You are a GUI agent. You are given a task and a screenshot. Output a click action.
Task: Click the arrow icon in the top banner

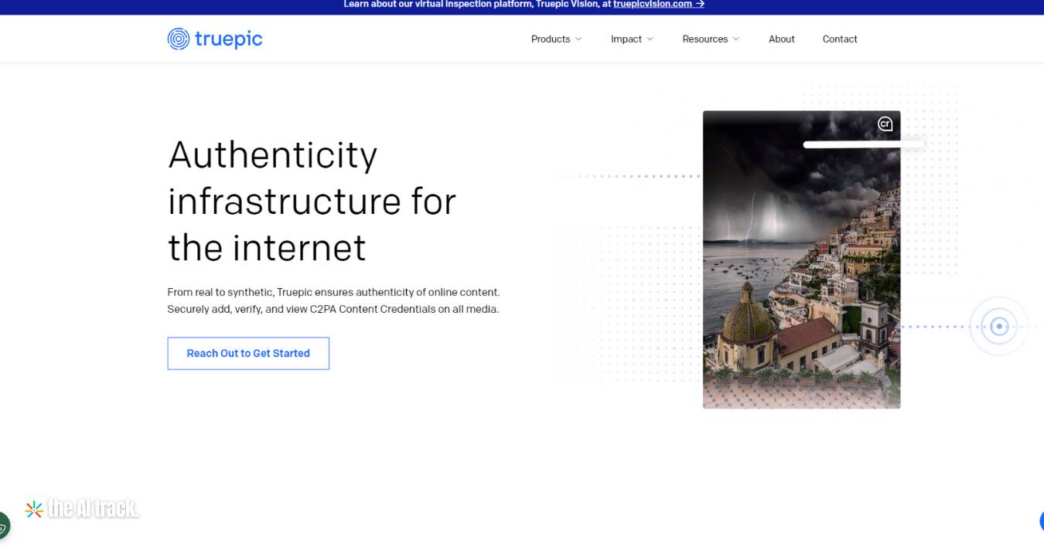[700, 4]
